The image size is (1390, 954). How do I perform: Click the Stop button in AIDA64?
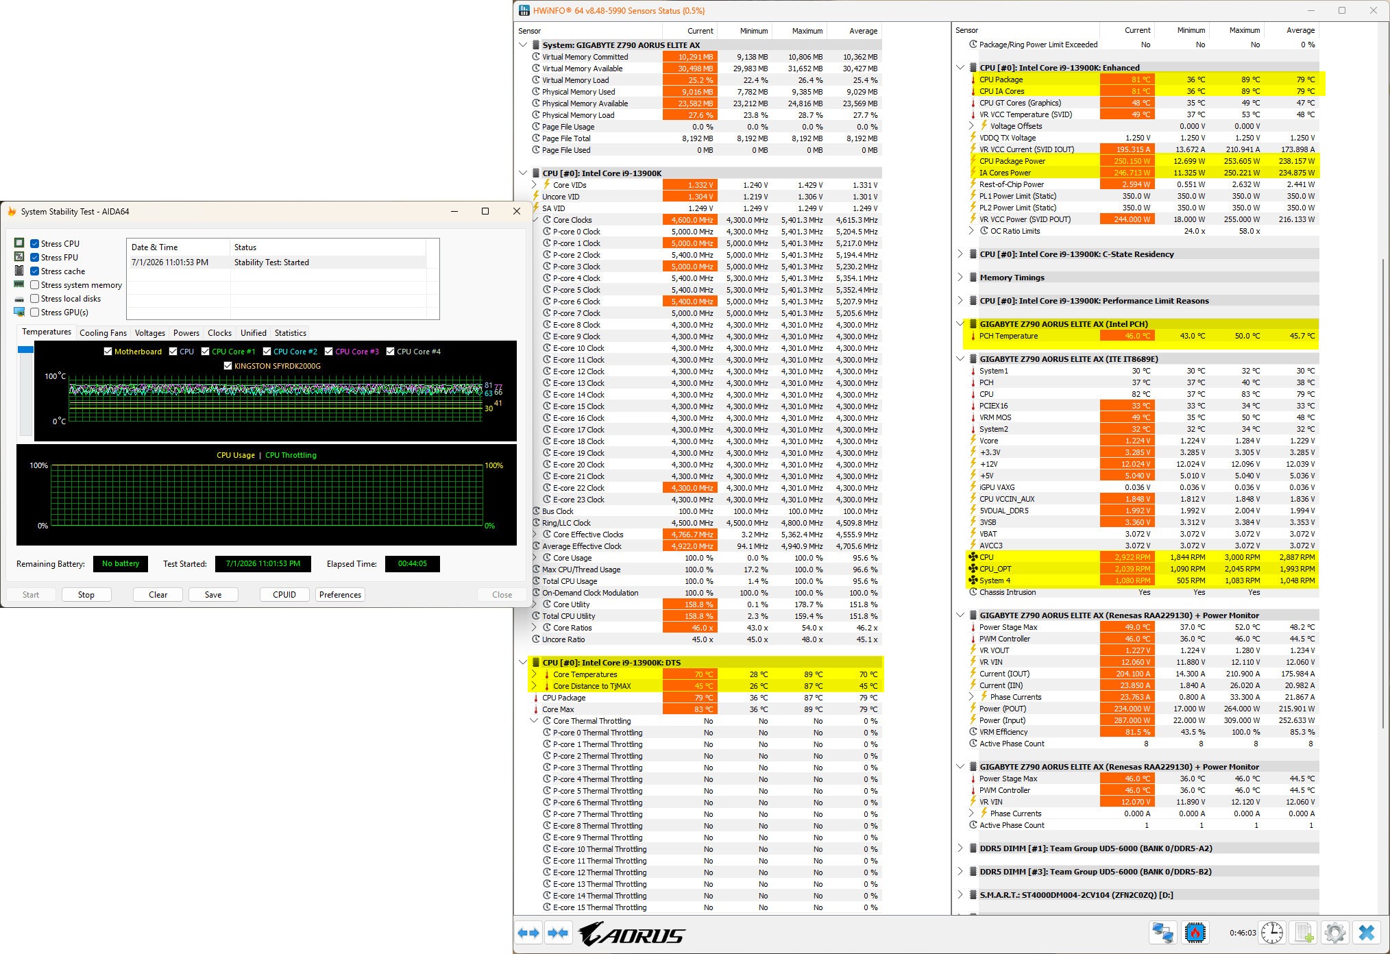click(86, 595)
